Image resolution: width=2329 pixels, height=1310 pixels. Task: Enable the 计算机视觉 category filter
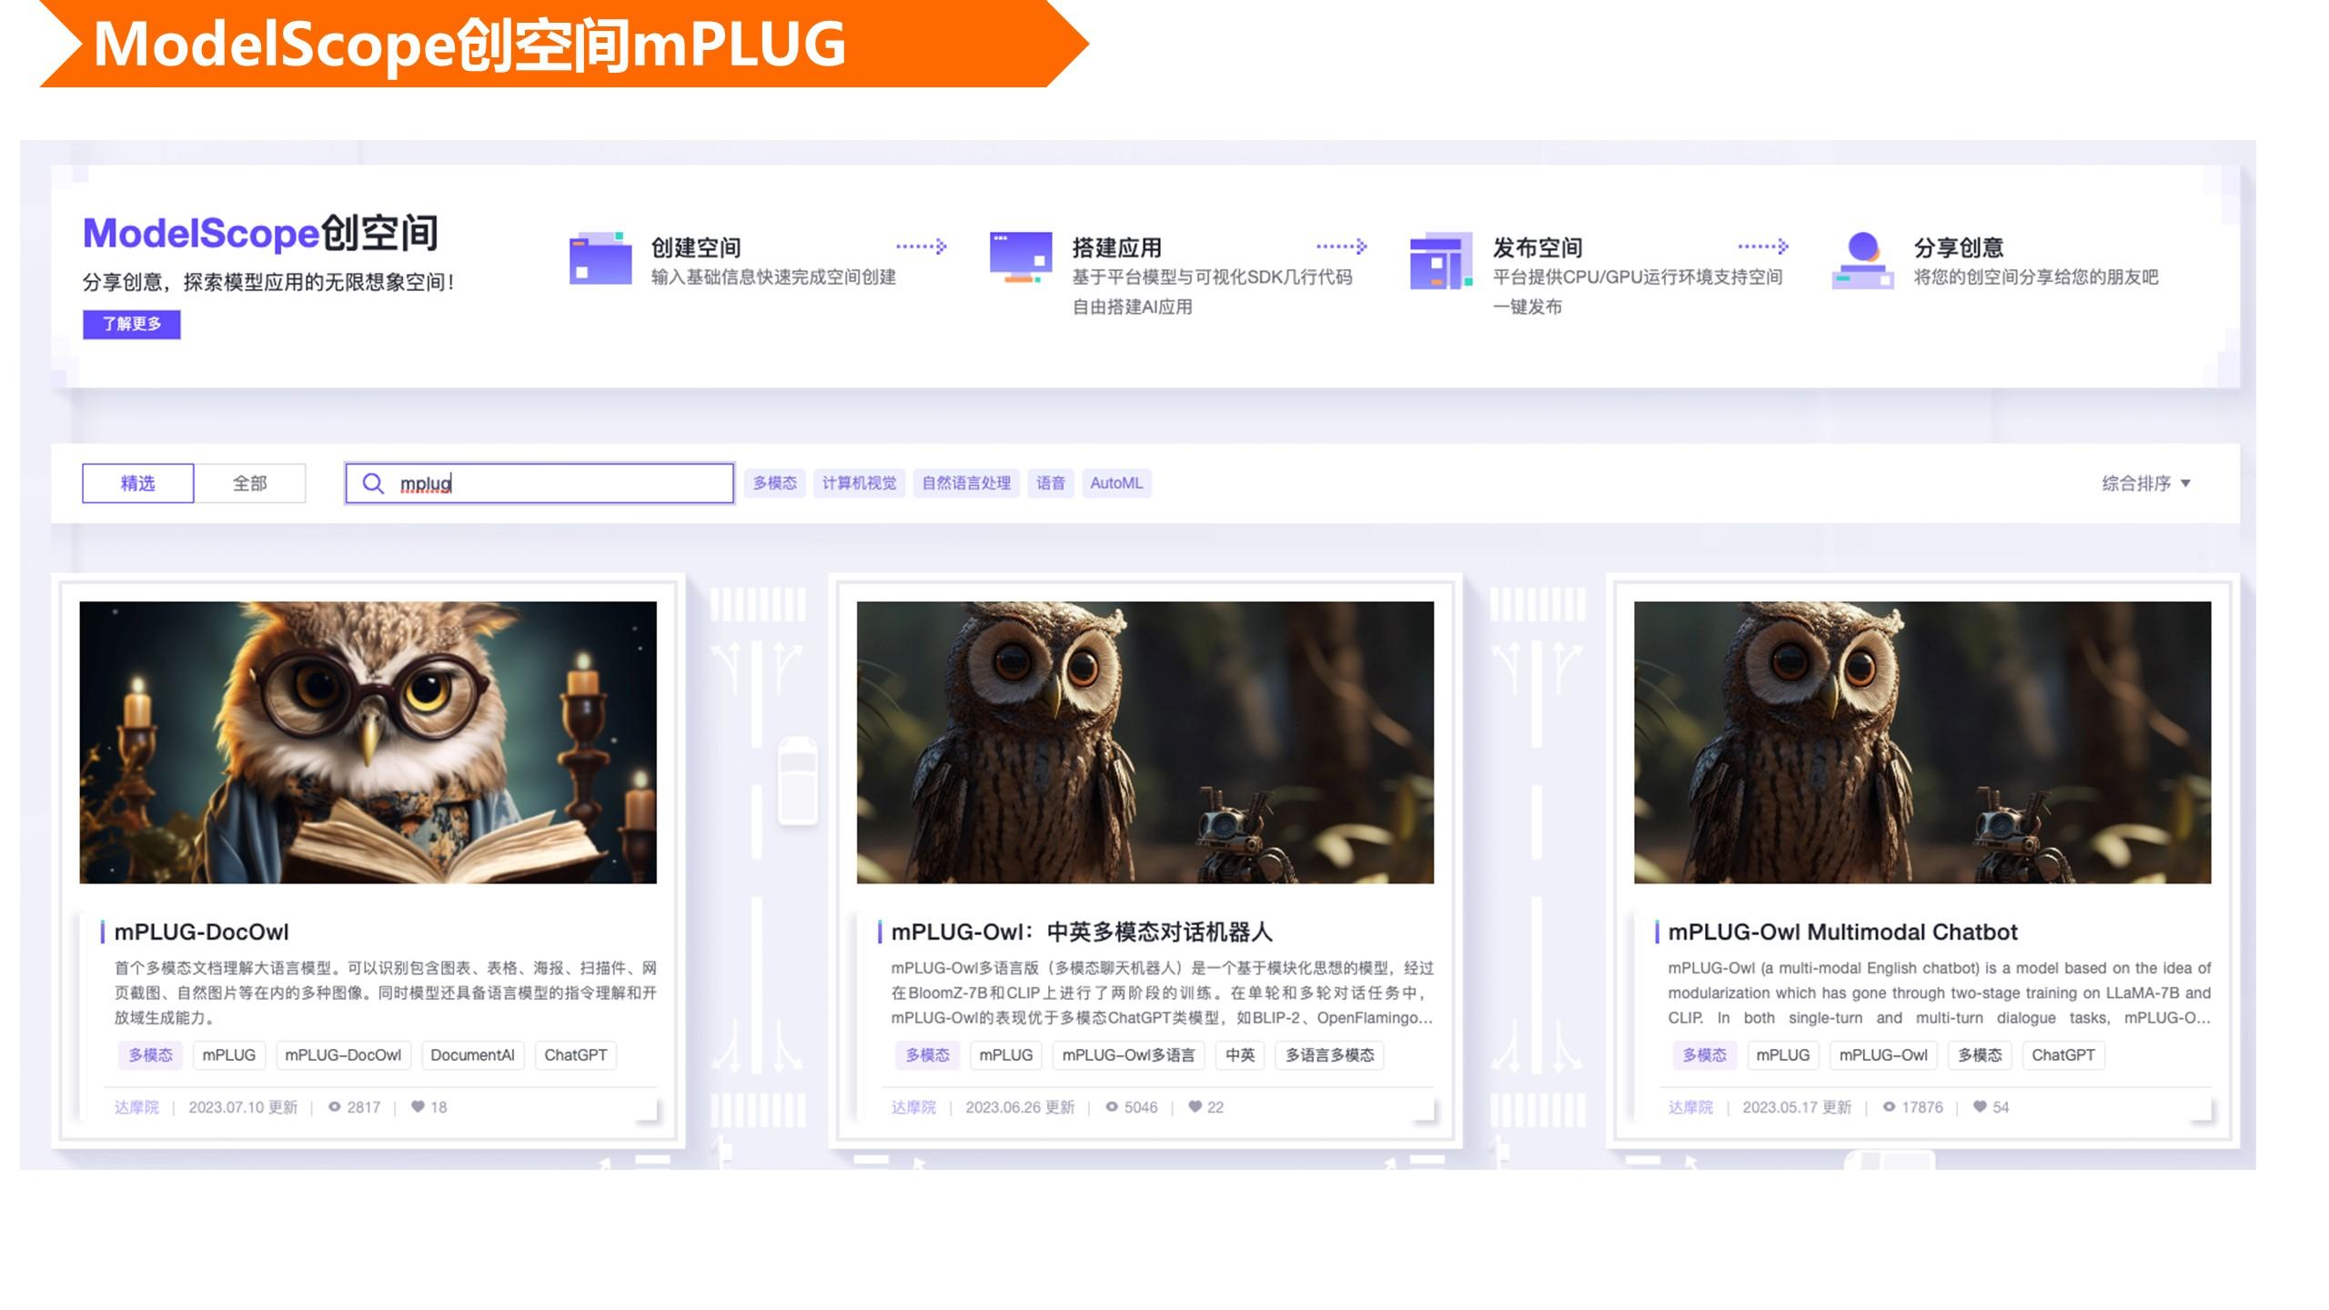pyautogui.click(x=859, y=483)
